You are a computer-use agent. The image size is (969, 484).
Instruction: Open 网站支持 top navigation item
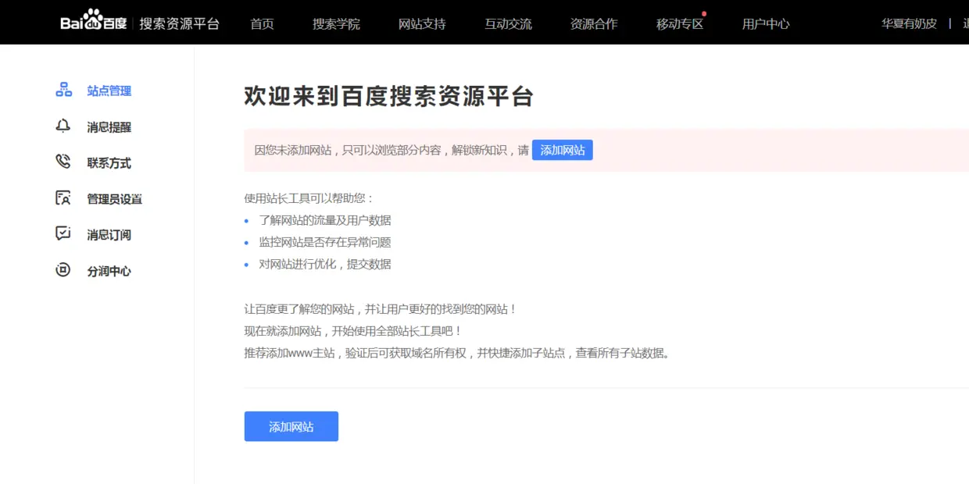422,23
